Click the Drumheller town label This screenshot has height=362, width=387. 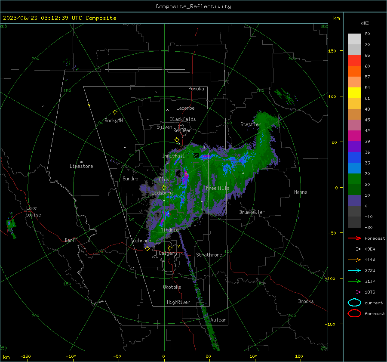coord(252,212)
